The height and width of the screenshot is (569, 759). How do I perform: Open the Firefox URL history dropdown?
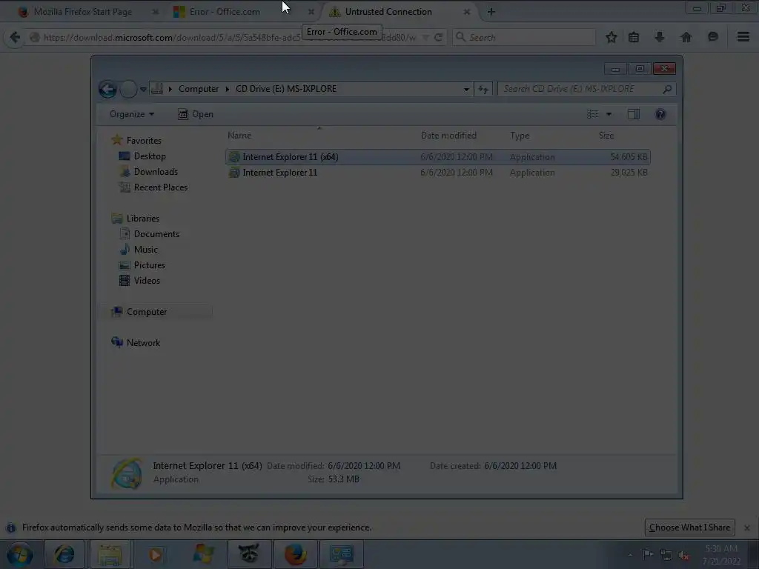click(425, 37)
